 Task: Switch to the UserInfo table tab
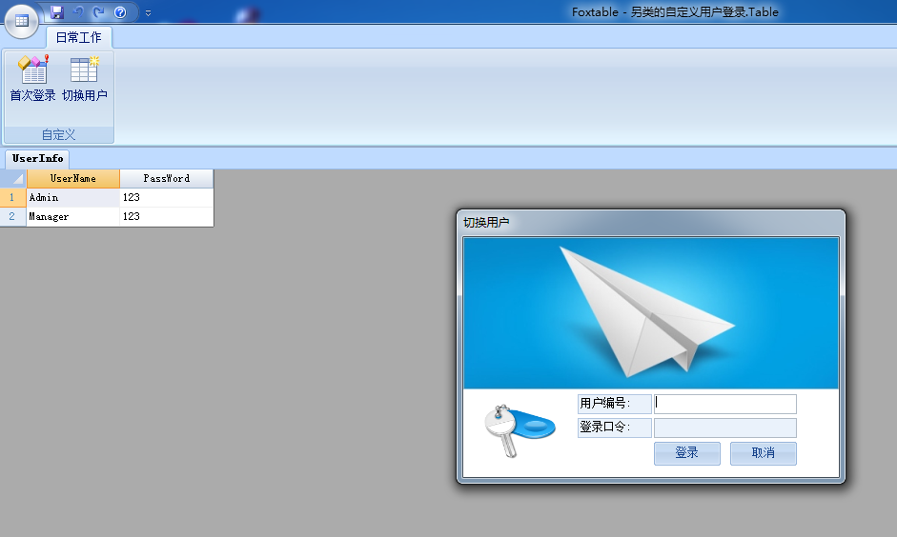38,159
